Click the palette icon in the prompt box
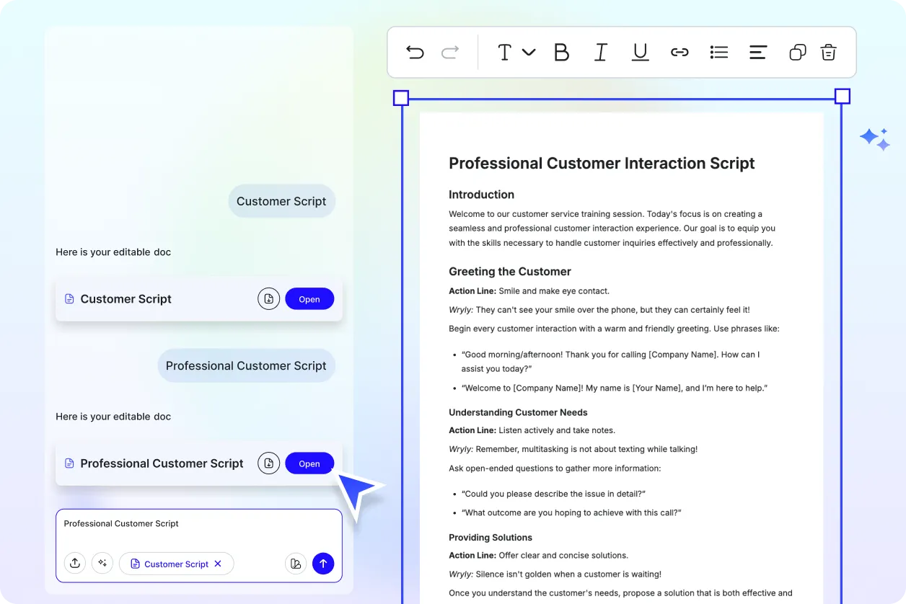906x604 pixels. pos(296,563)
